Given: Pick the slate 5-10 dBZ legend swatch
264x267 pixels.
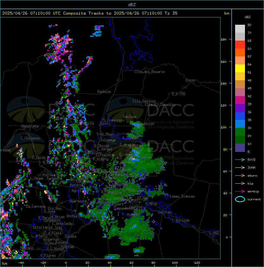Looking at the screenshot, I should coord(240,148).
